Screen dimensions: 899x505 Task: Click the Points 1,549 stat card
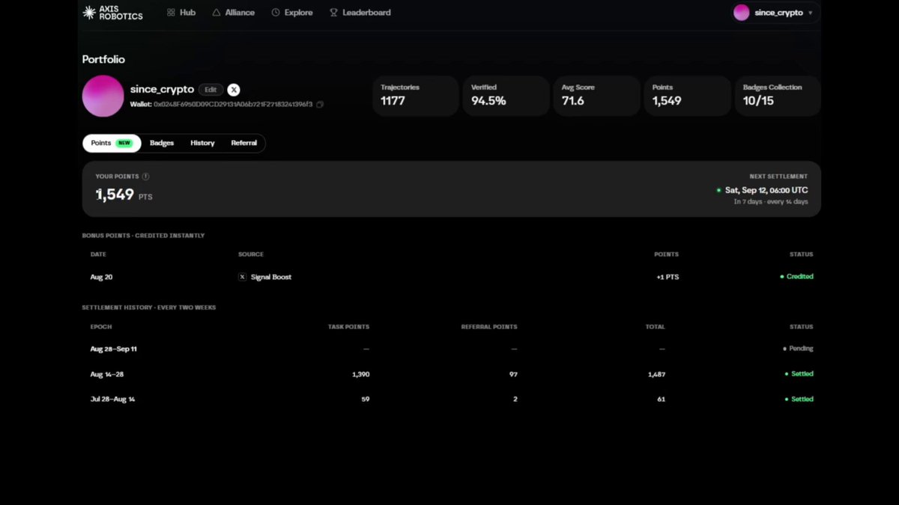pyautogui.click(x=688, y=96)
